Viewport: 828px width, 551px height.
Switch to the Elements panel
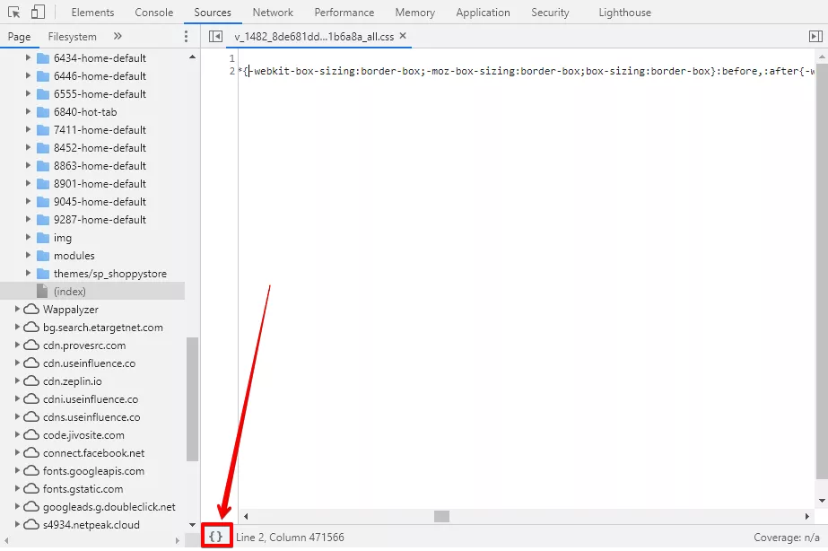point(92,13)
